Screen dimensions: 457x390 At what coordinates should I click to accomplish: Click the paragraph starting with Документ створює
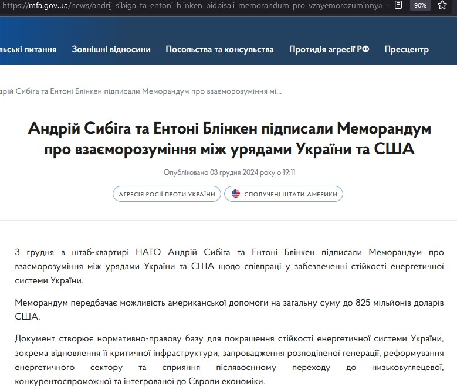coord(228,360)
